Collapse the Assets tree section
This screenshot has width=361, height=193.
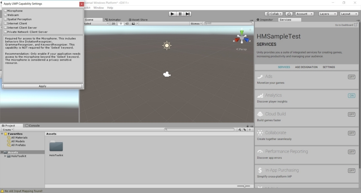coord(2,152)
